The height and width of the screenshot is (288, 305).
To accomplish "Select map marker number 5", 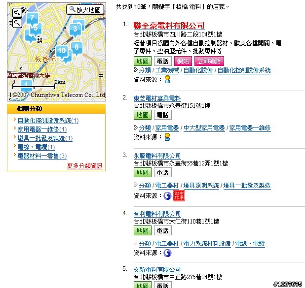I will (x=36, y=29).
